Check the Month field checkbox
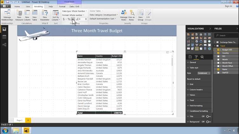239x134 pixels. click(218, 60)
